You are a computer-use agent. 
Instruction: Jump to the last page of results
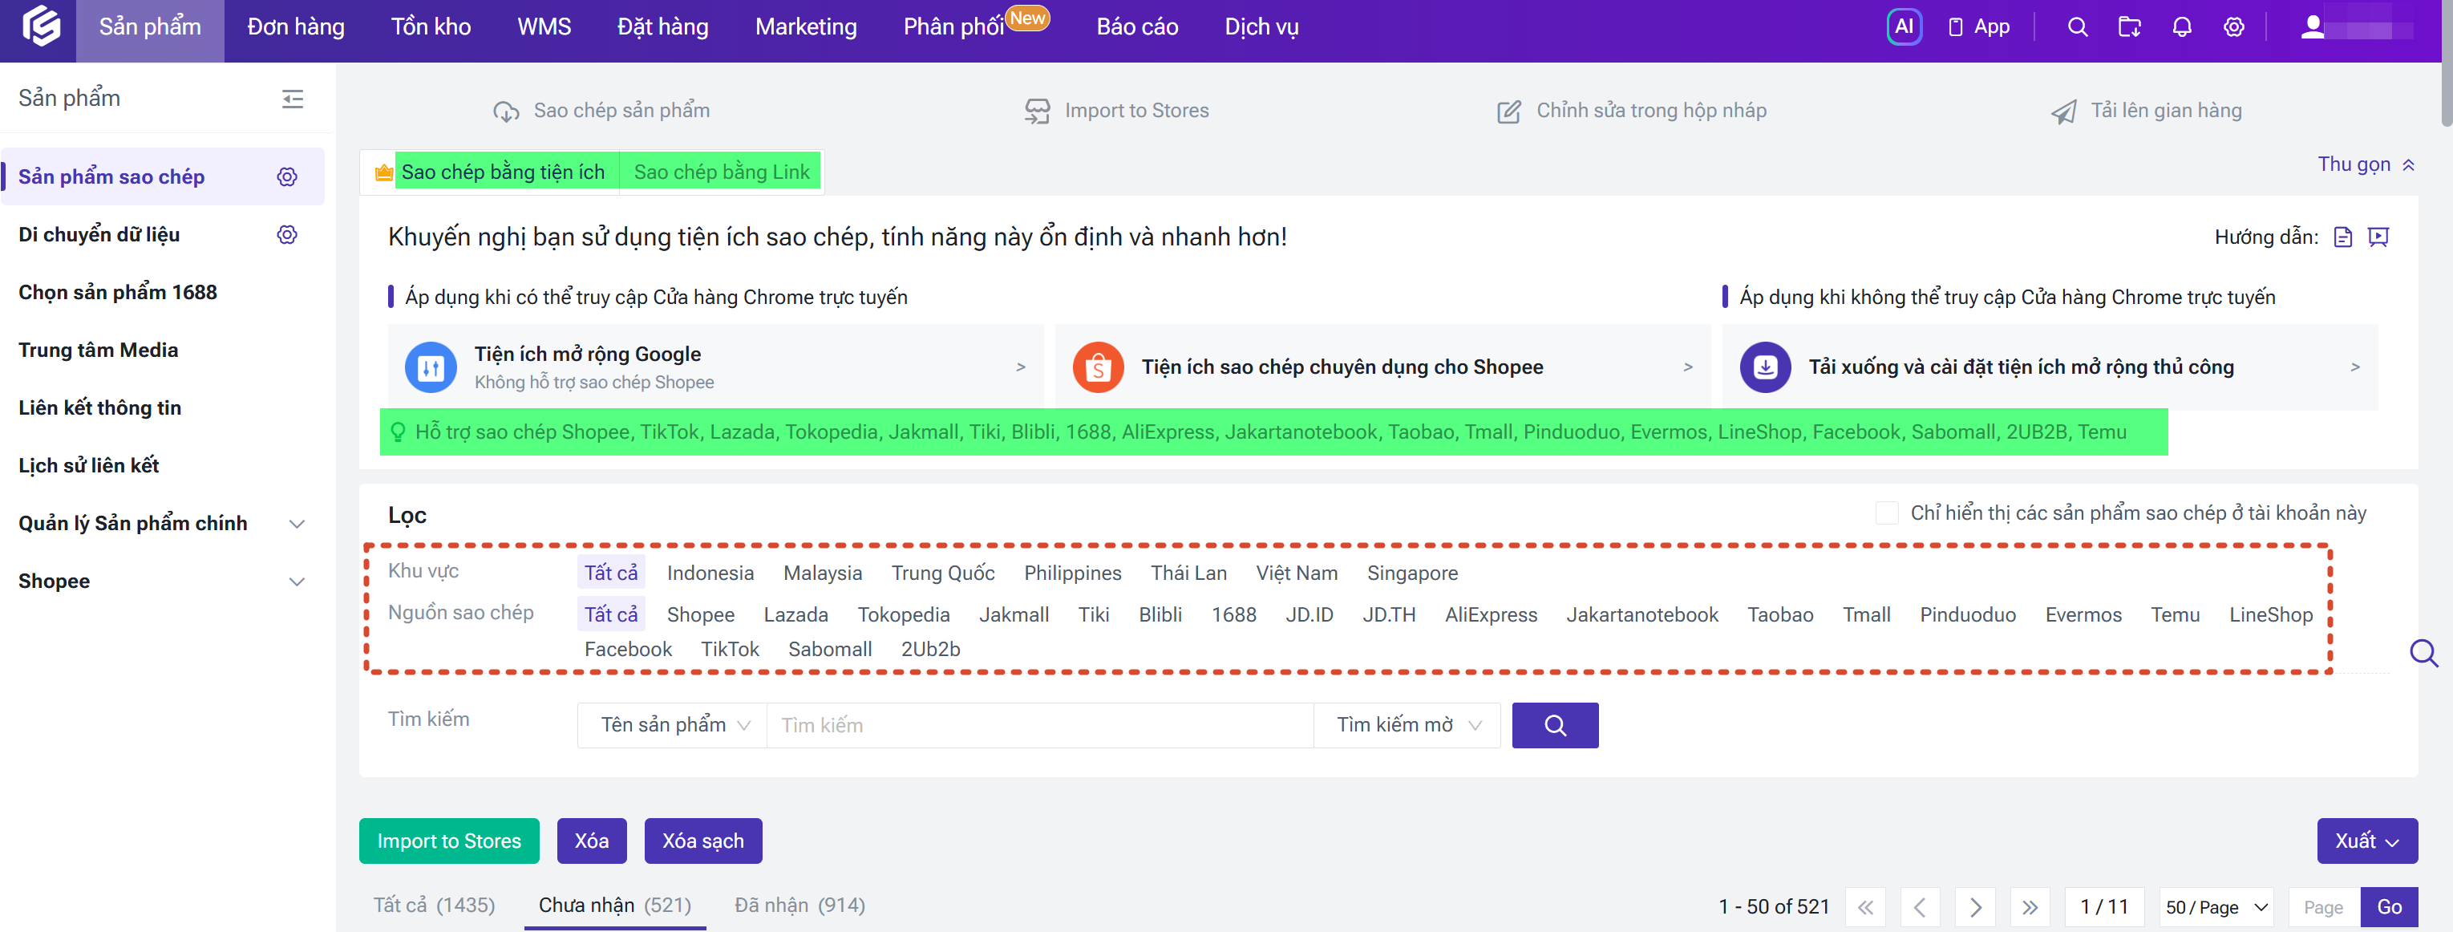pyautogui.click(x=2030, y=907)
